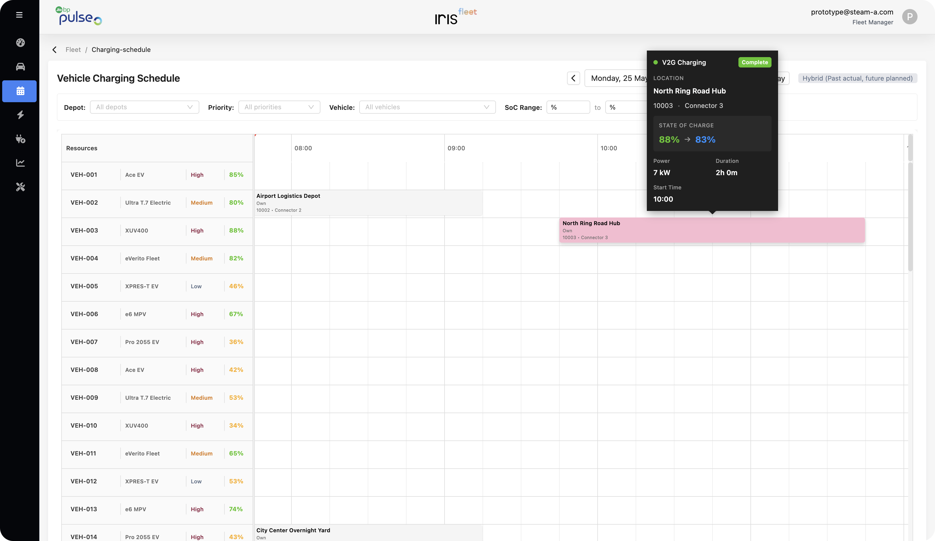935x541 pixels.
Task: Go to previous day with left chevron
Action: point(573,78)
